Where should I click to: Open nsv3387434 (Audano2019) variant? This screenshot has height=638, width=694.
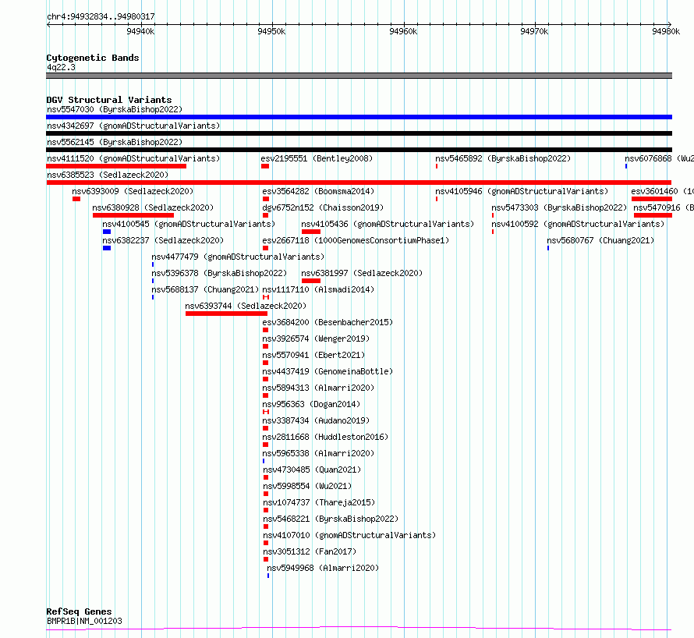[316, 420]
